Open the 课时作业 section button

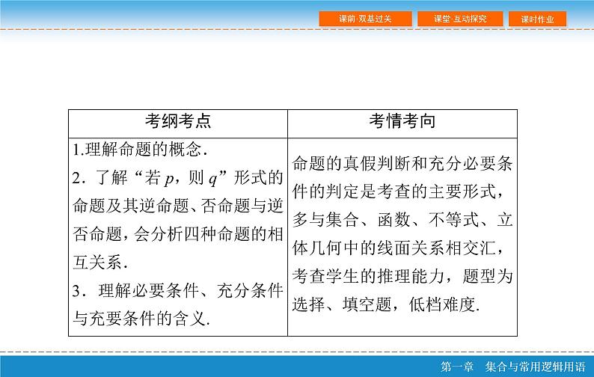pos(537,19)
